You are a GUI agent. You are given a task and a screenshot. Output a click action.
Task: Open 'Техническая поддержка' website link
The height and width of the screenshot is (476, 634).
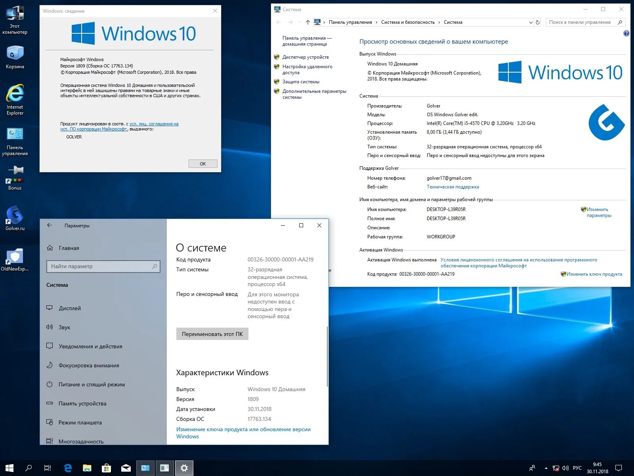pyautogui.click(x=453, y=187)
